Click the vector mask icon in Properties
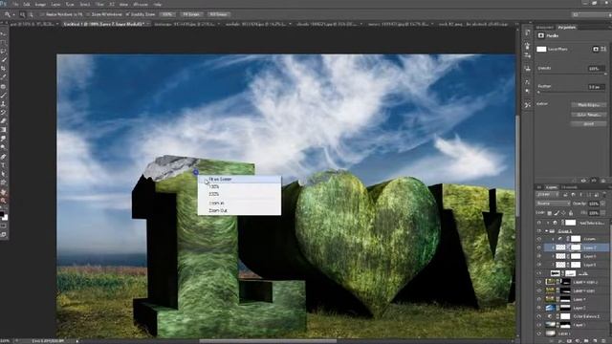This screenshot has width=612, height=344. (603, 49)
